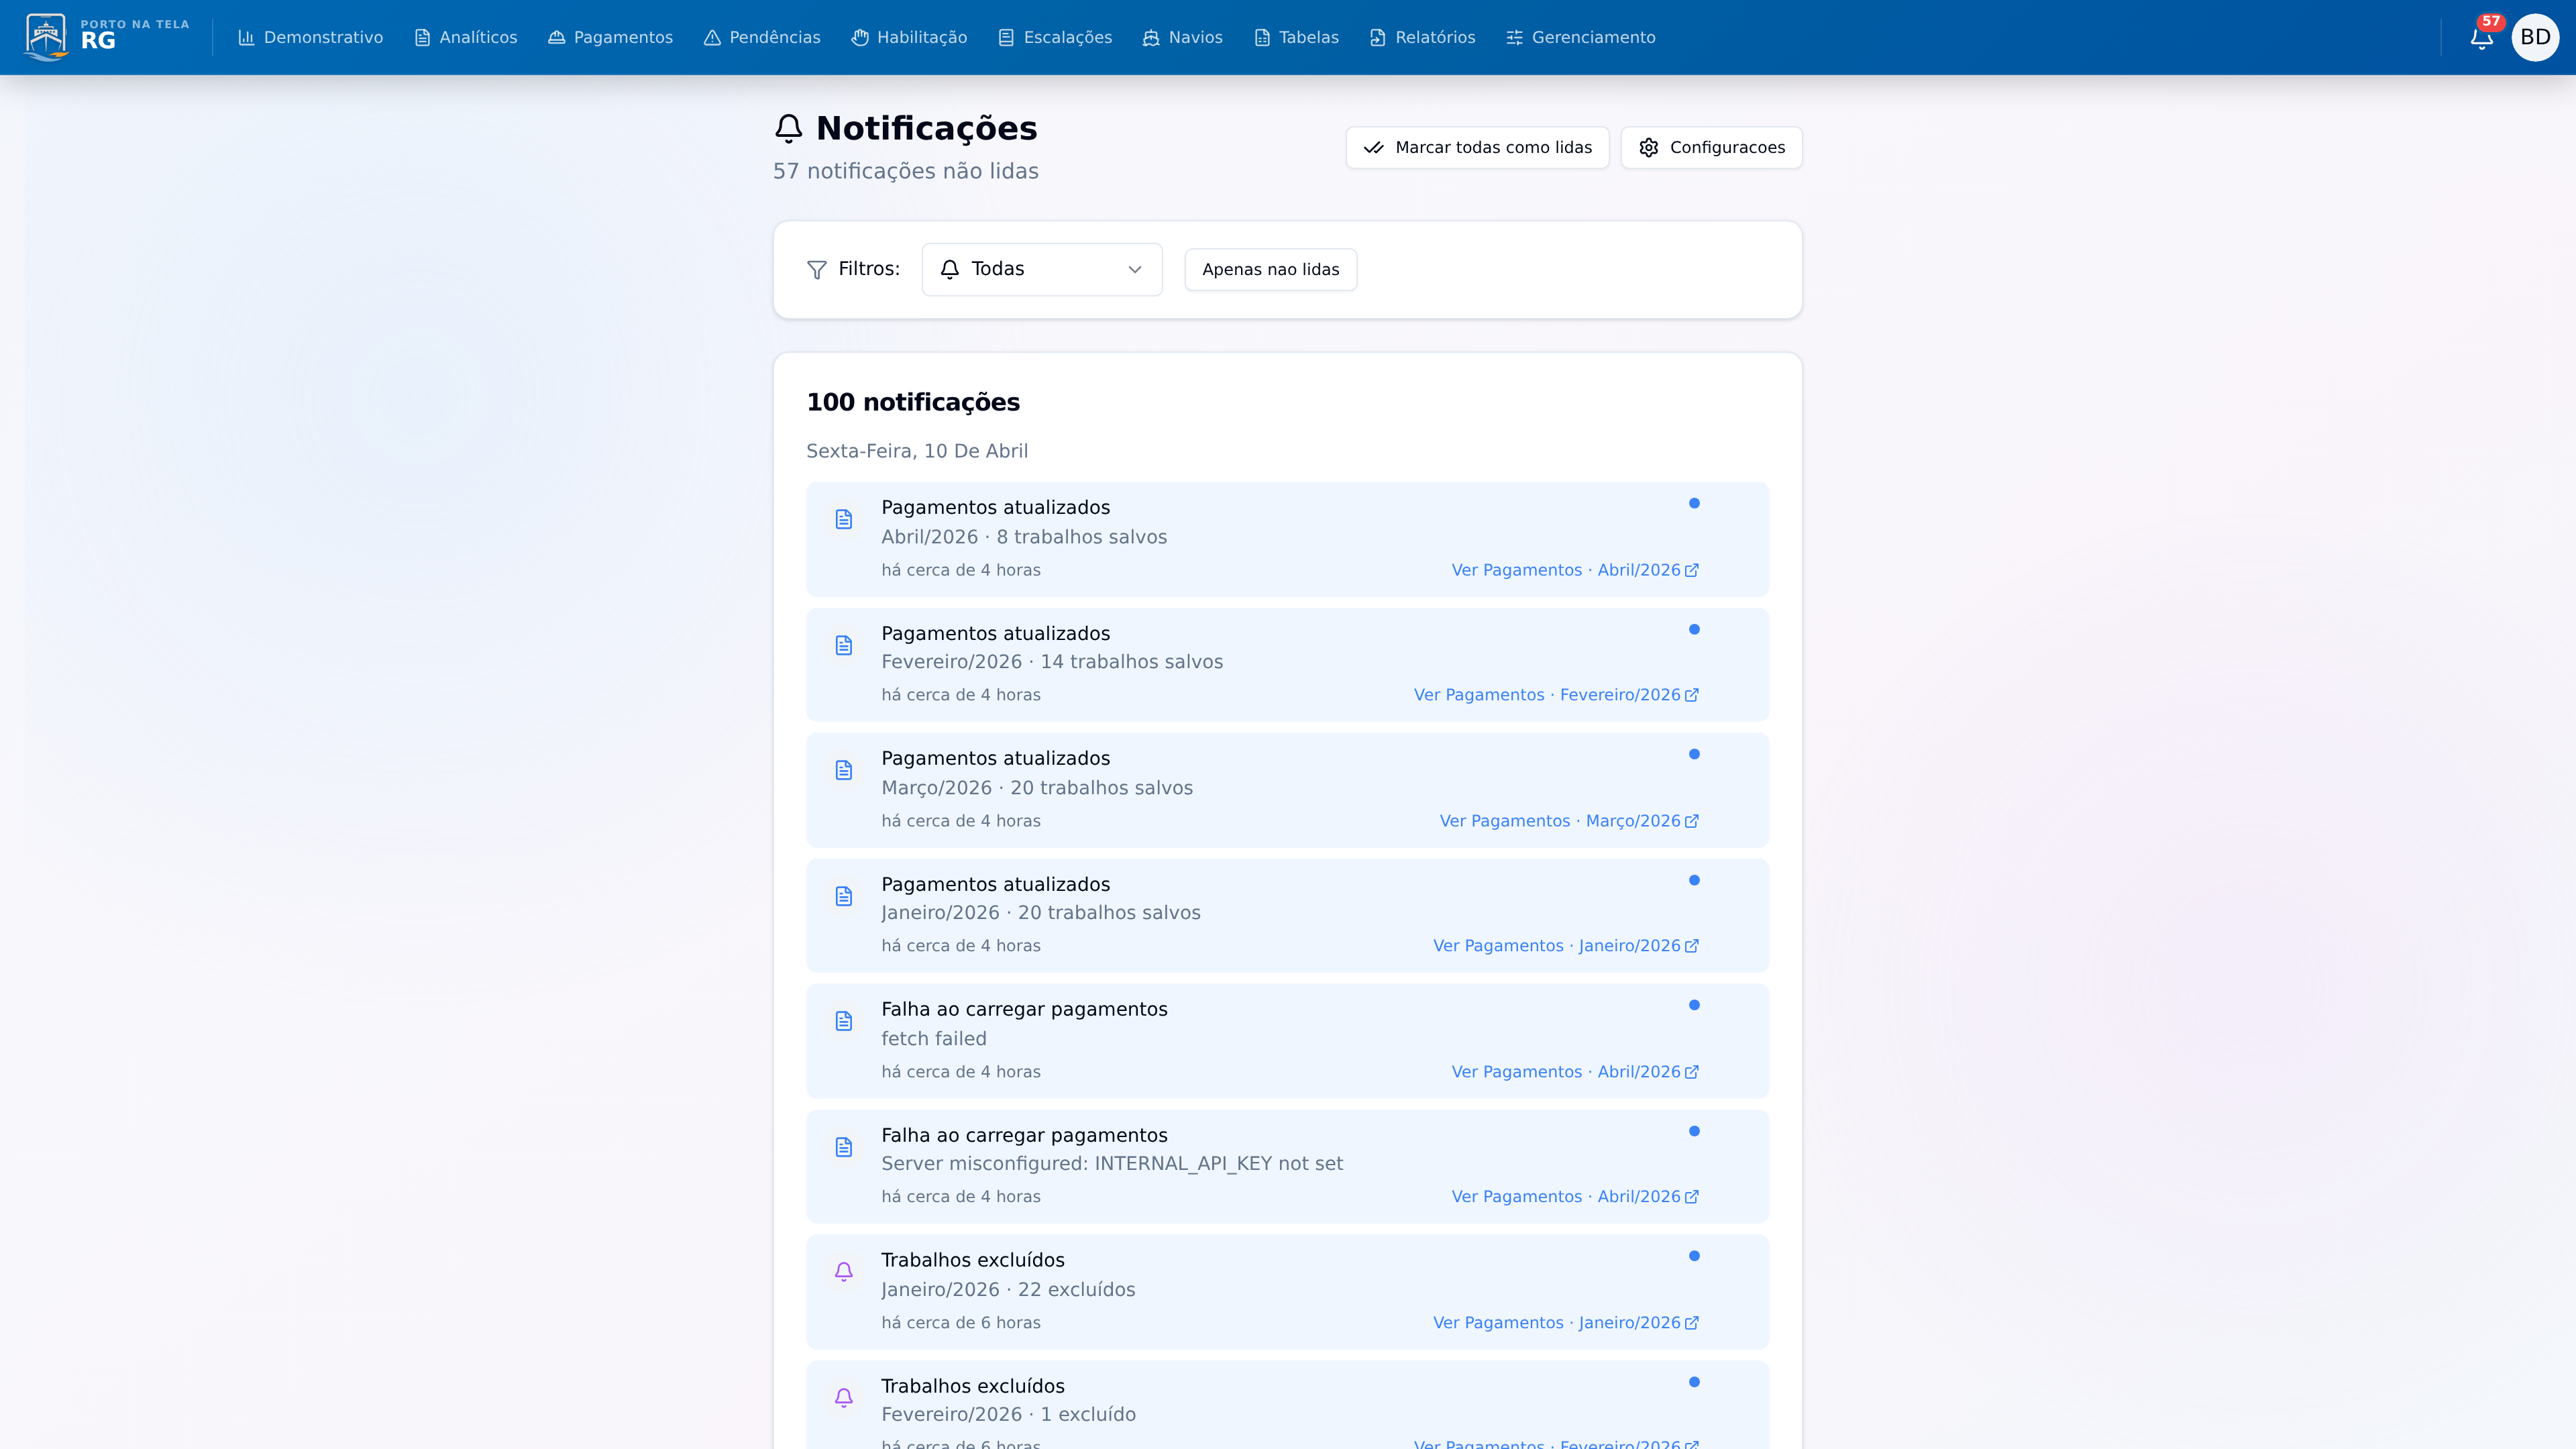Open the Trabalhos excluídos Janeiro/2026 notification card
The width and height of the screenshot is (2576, 1449).
click(1200, 1290)
